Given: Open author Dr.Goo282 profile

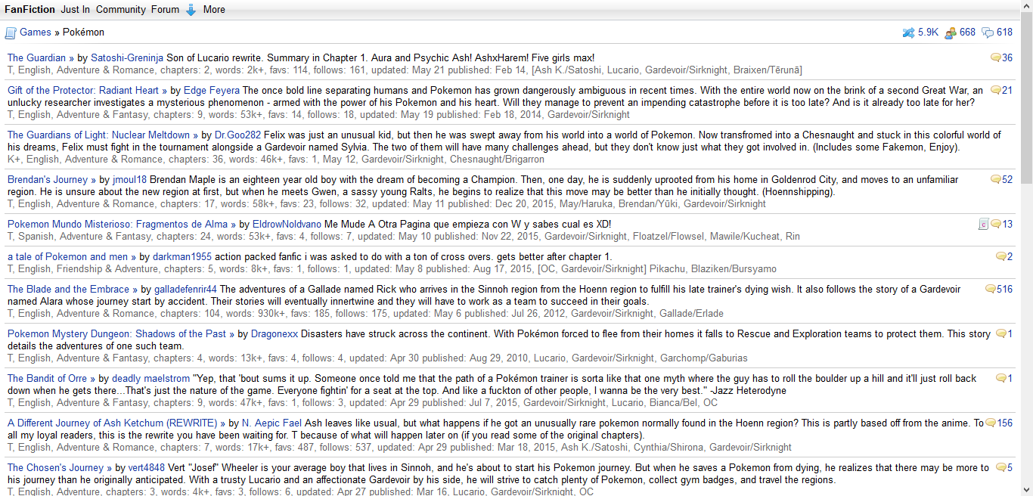Looking at the screenshot, I should (x=238, y=135).
